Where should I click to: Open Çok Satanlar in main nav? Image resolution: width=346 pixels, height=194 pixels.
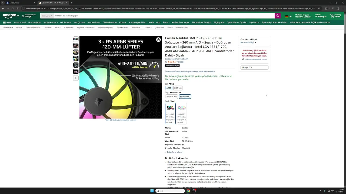point(65,22)
